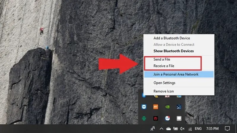Click the NVIDIA tray icon

pos(167,107)
